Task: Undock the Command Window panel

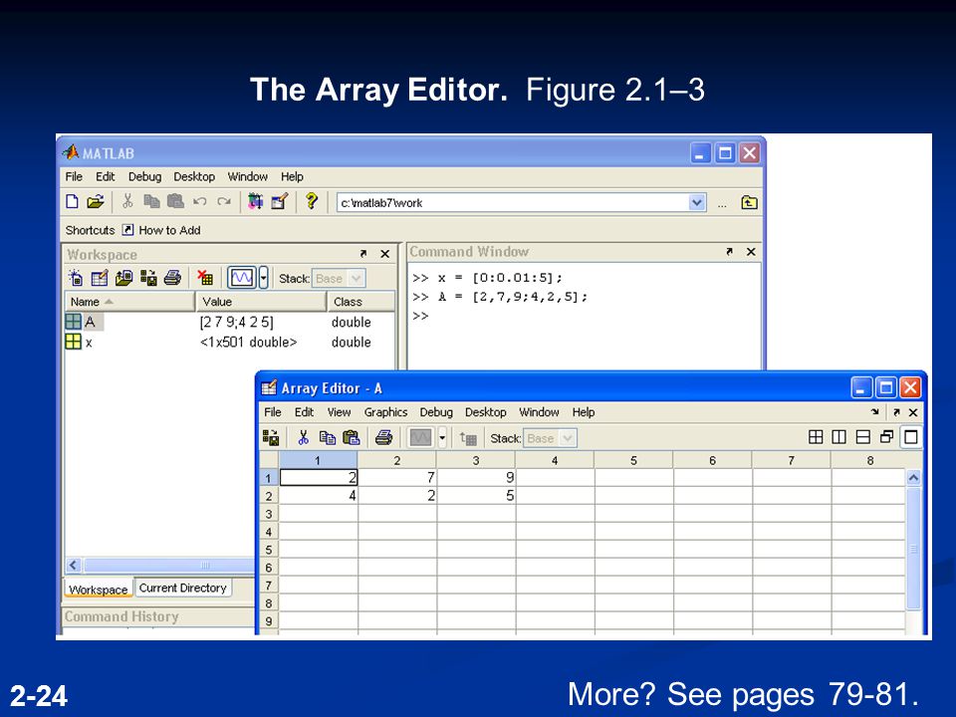Action: (729, 251)
